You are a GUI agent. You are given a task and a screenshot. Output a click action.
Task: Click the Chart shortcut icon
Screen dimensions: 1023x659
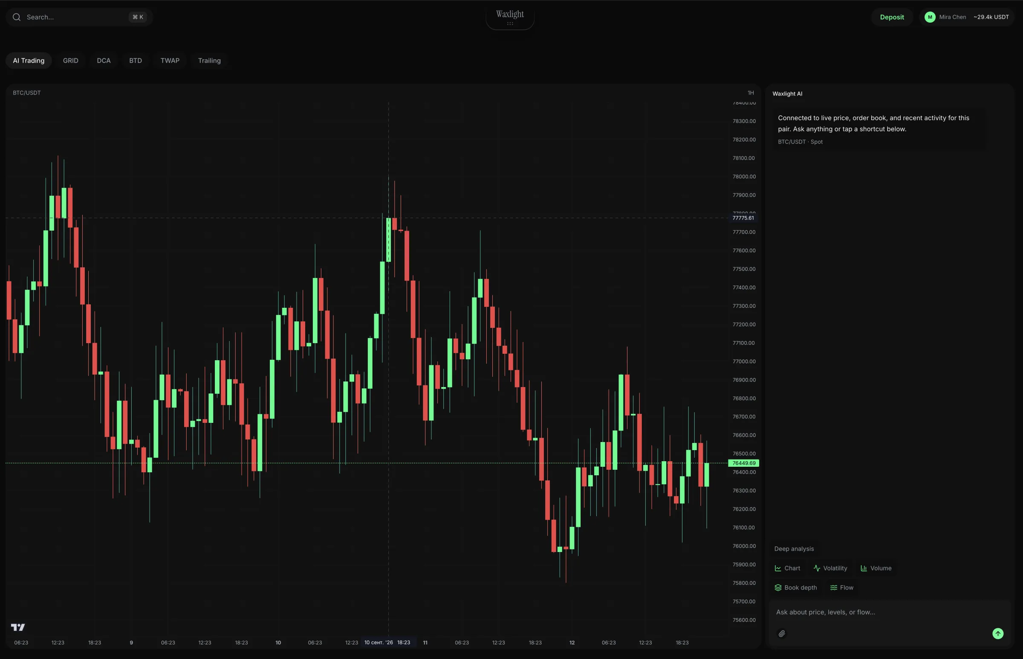778,568
